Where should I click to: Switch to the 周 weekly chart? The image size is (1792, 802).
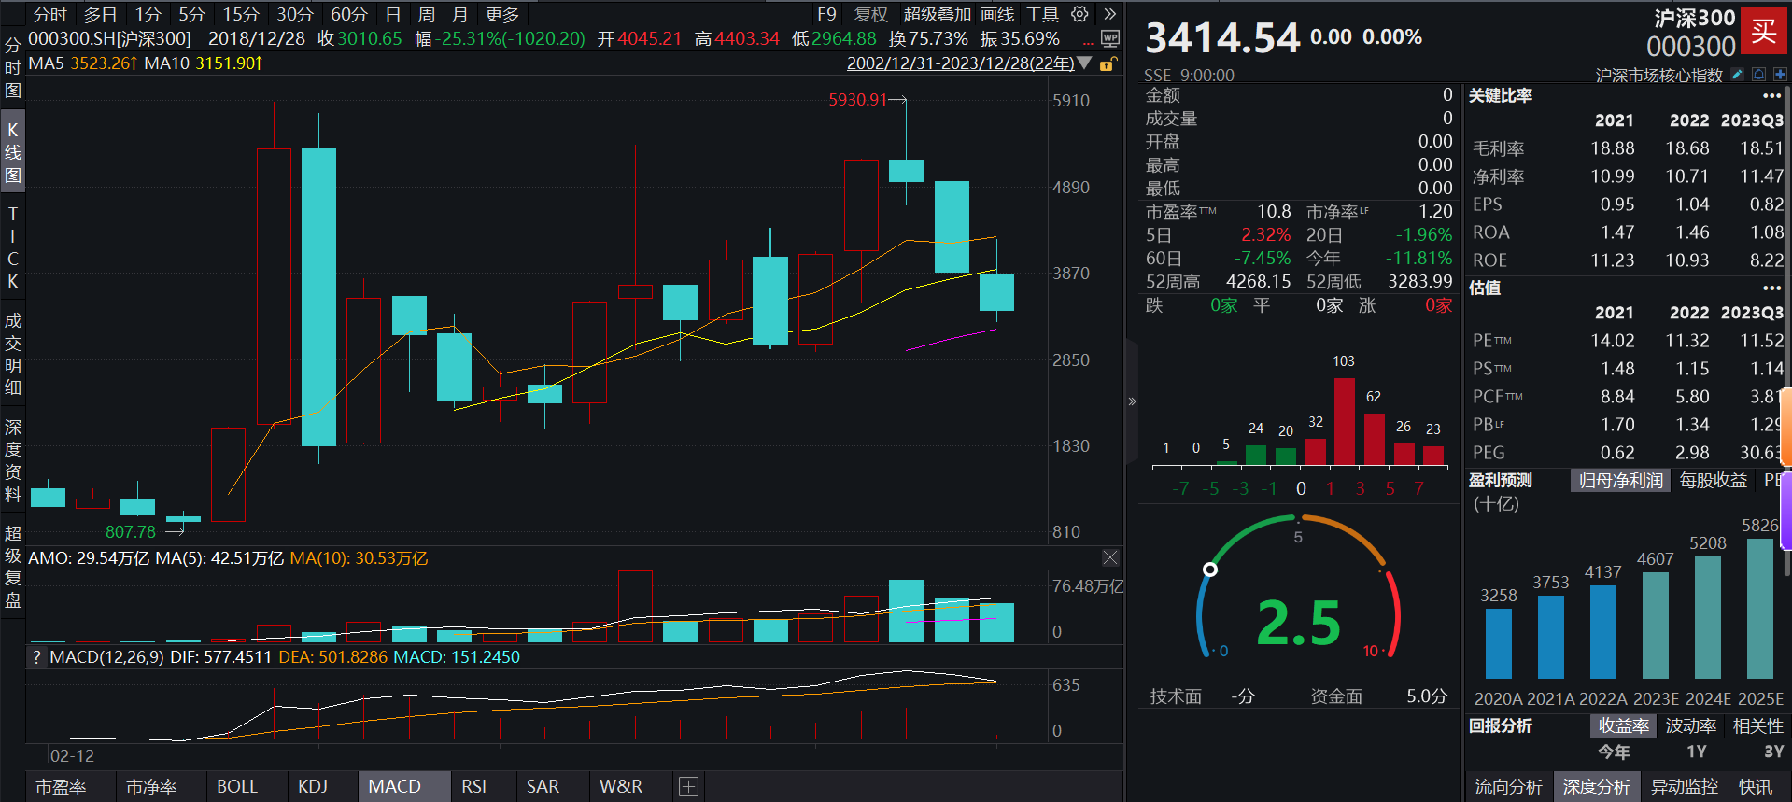click(x=427, y=14)
